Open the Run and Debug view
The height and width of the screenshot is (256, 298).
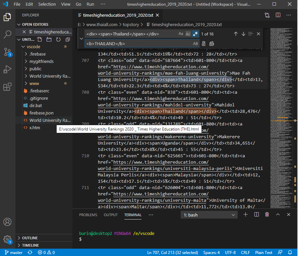tap(7, 70)
